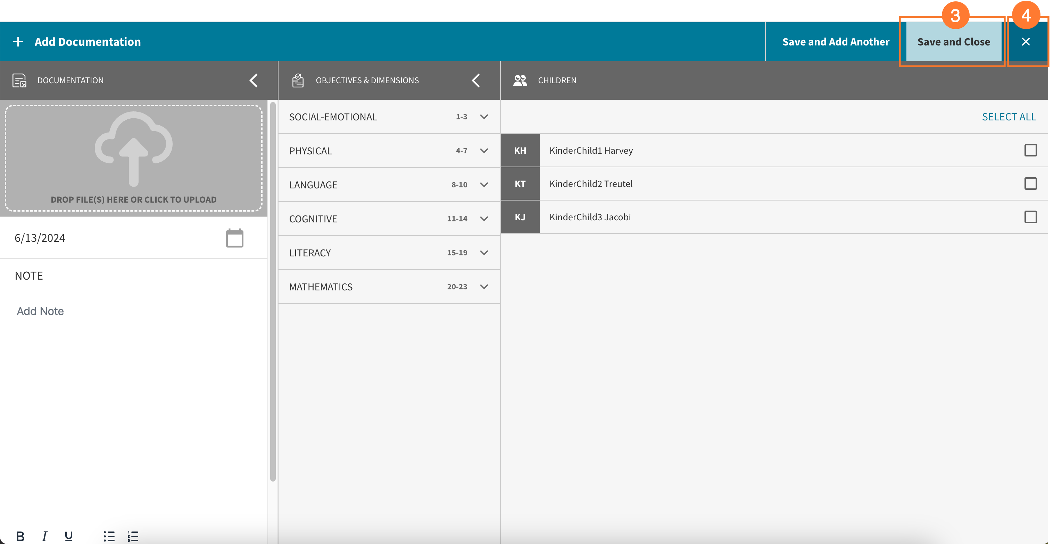Open the calendar date picker

pyautogui.click(x=234, y=238)
